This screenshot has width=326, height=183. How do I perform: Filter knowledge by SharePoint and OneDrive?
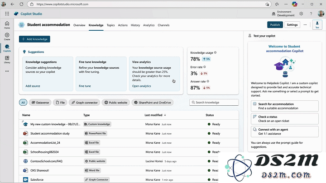tap(153, 103)
